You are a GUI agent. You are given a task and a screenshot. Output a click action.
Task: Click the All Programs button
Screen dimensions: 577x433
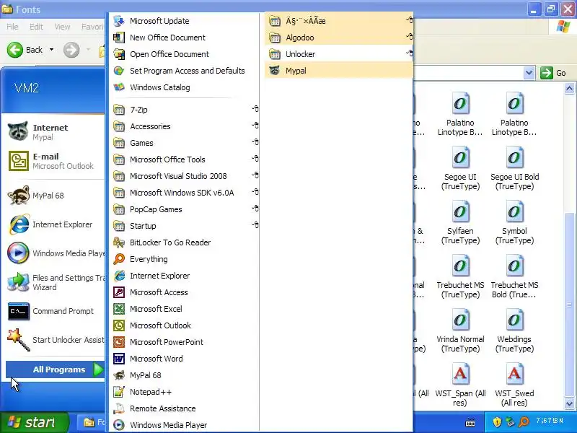pyautogui.click(x=56, y=369)
